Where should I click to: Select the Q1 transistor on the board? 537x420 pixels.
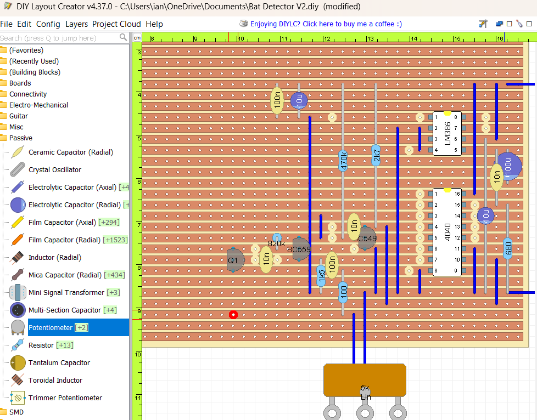pyautogui.click(x=235, y=260)
